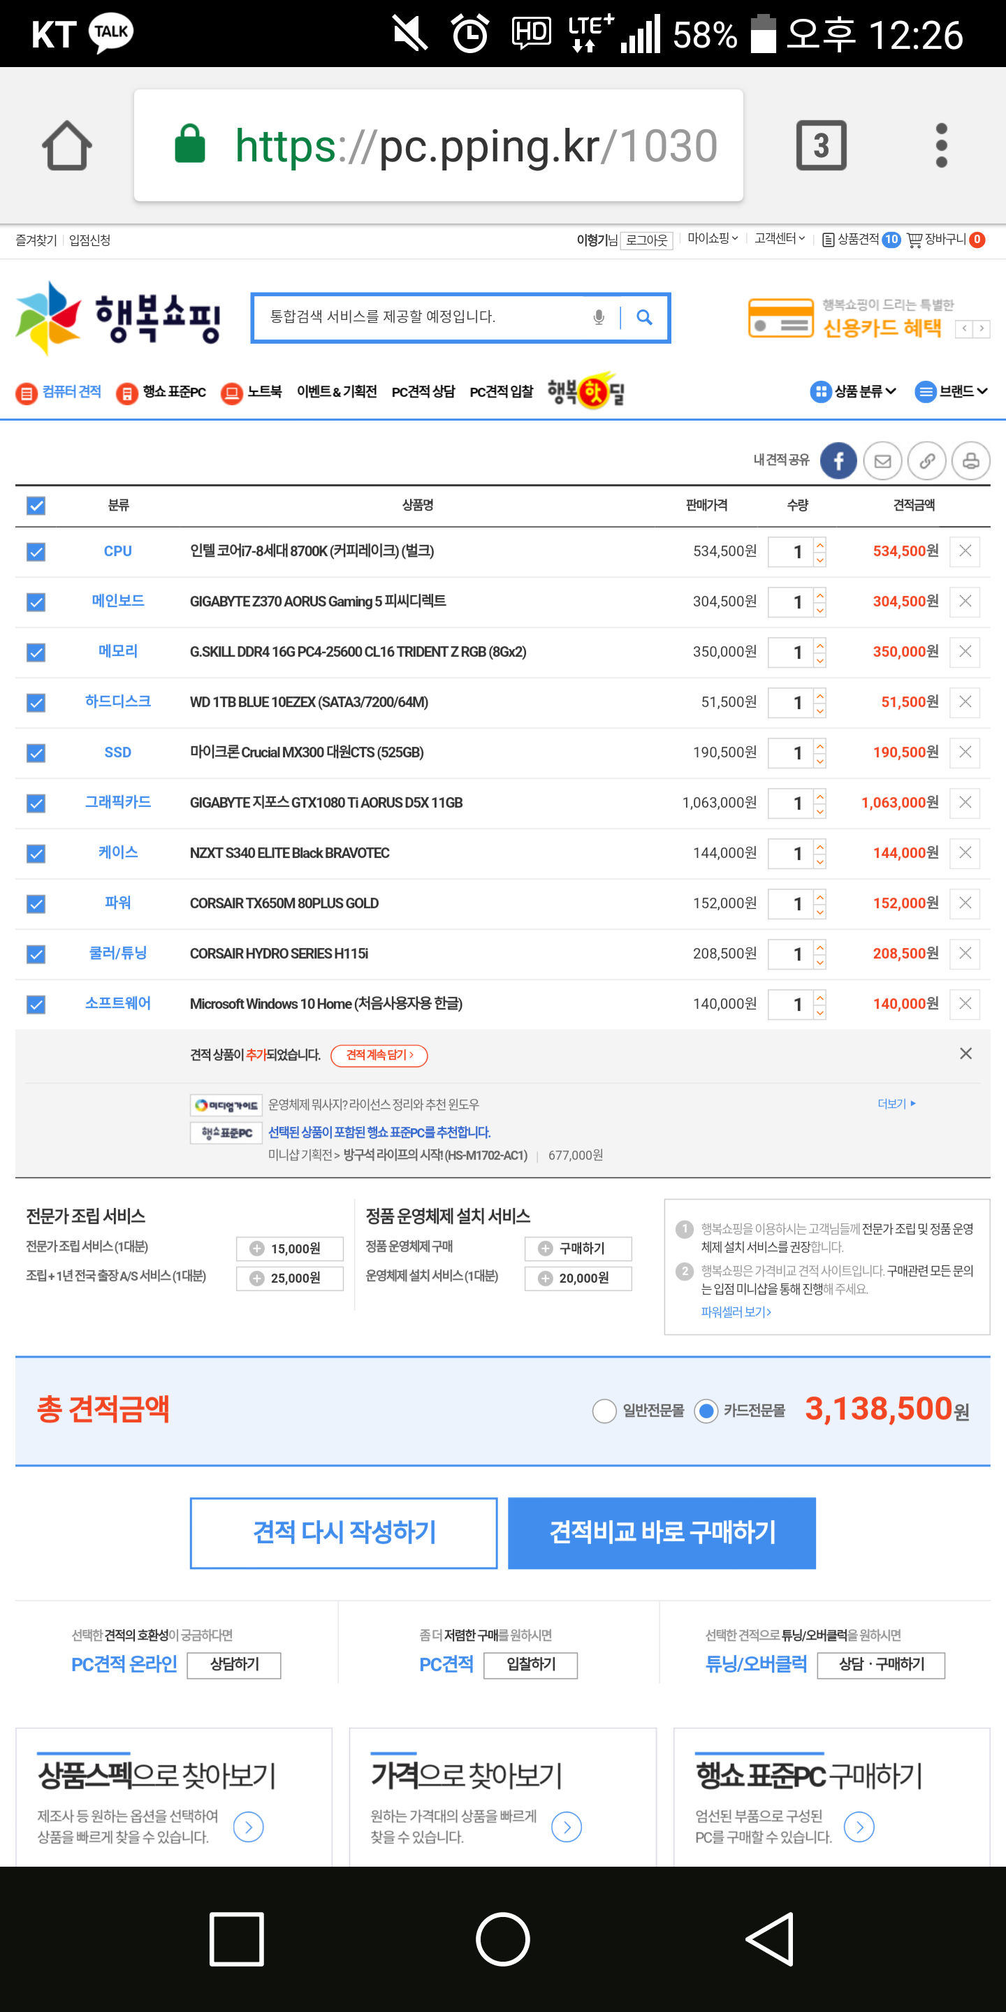Select the 카드전문몰 radio option
Image resolution: width=1006 pixels, height=2012 pixels.
pos(706,1410)
